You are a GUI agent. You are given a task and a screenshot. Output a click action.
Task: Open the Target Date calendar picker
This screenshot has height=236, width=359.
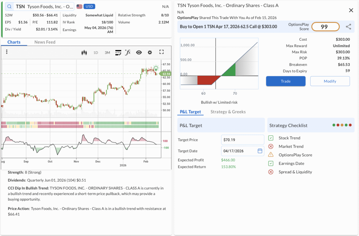pyautogui.click(x=260, y=151)
